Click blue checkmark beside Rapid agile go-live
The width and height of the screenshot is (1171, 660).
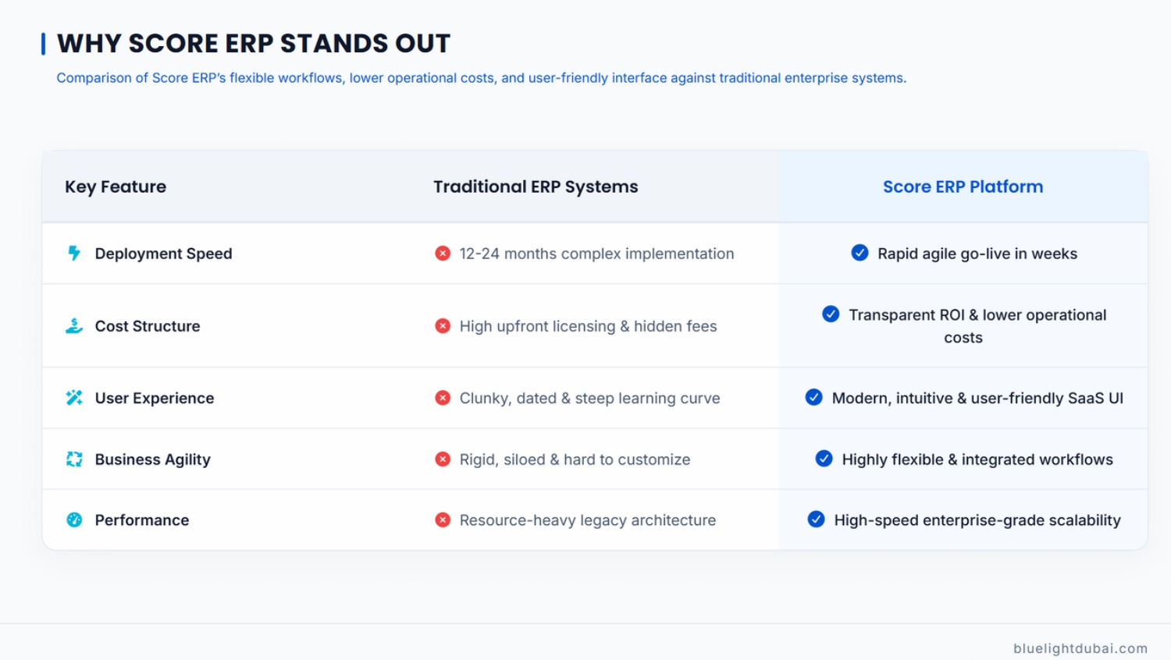point(860,252)
